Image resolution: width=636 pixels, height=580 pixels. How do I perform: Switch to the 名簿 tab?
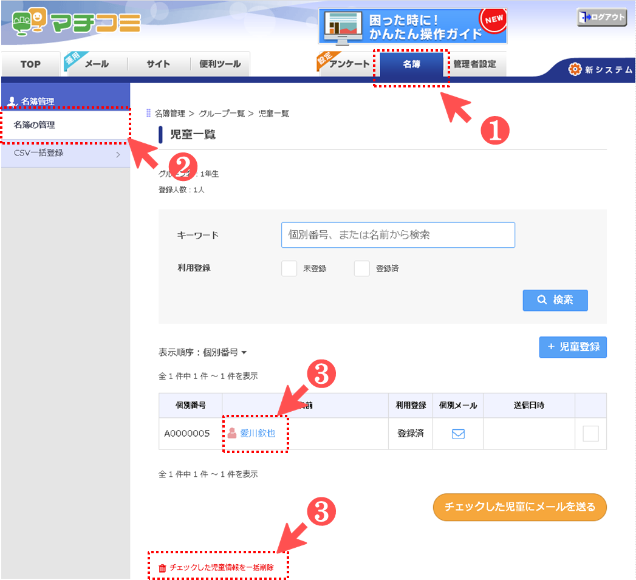[411, 64]
